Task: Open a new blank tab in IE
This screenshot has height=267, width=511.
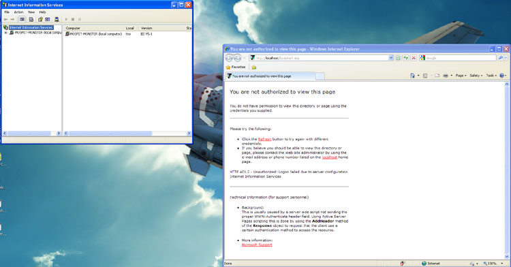Action: tap(320, 76)
